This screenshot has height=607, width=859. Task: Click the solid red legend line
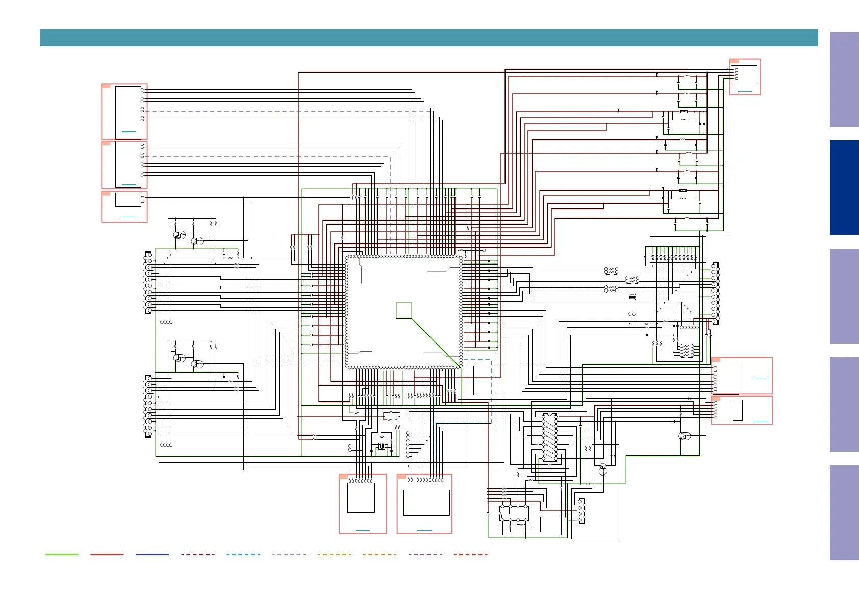pos(107,554)
